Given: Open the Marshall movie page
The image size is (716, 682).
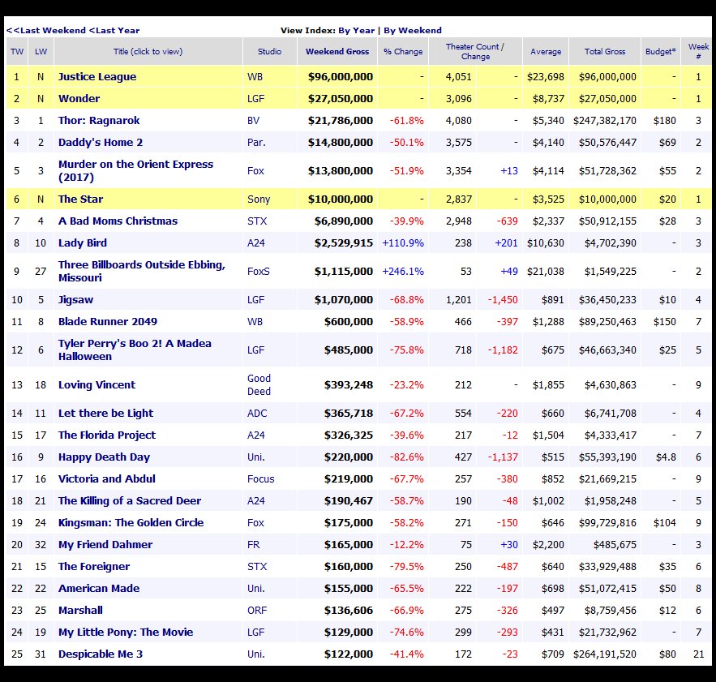Looking at the screenshot, I should click(x=80, y=611).
